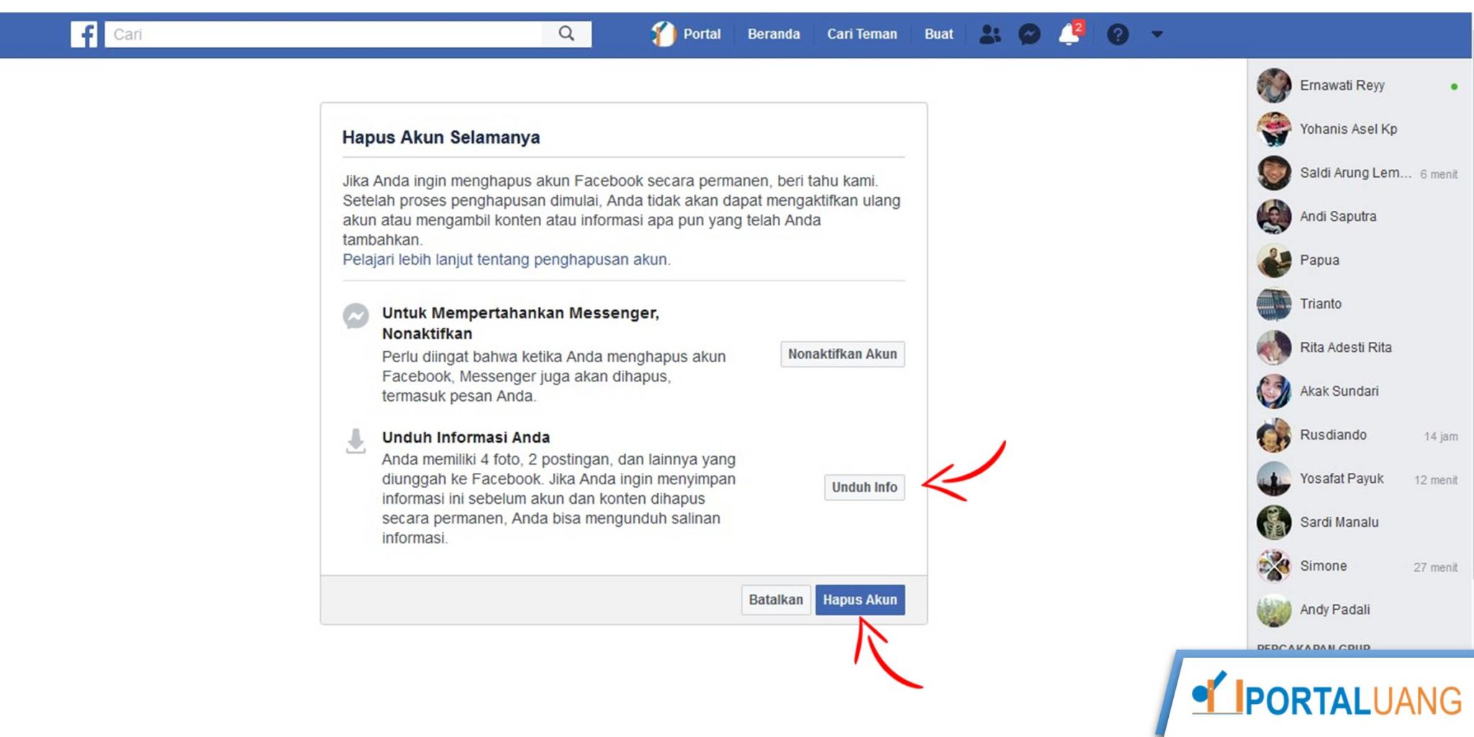Screen dimensions: 1474x737
Task: Click Yohanis Asel Kp's avatar
Action: (1274, 129)
